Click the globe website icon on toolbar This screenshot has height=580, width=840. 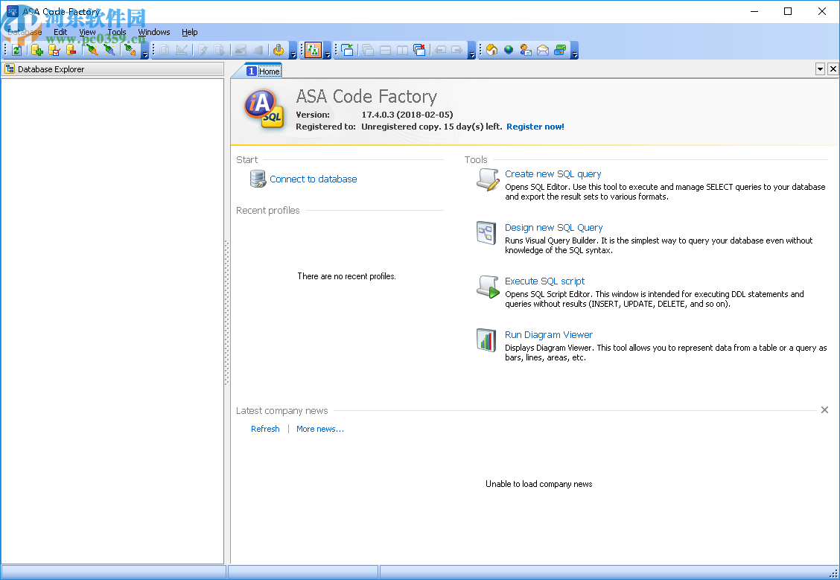[509, 49]
